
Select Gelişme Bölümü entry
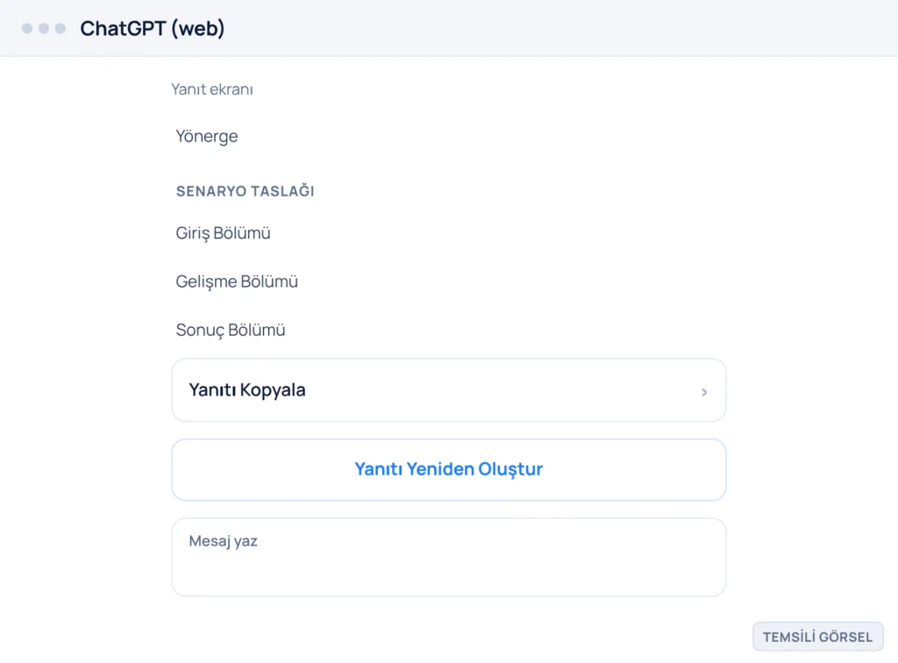click(x=237, y=282)
